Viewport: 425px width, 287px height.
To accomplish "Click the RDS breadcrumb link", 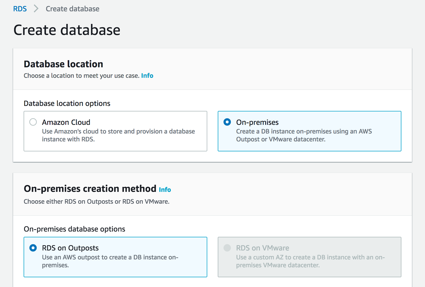I will pyautogui.click(x=20, y=9).
